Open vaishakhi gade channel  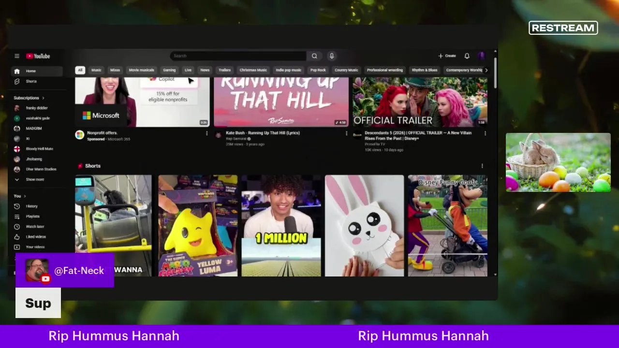(37, 118)
